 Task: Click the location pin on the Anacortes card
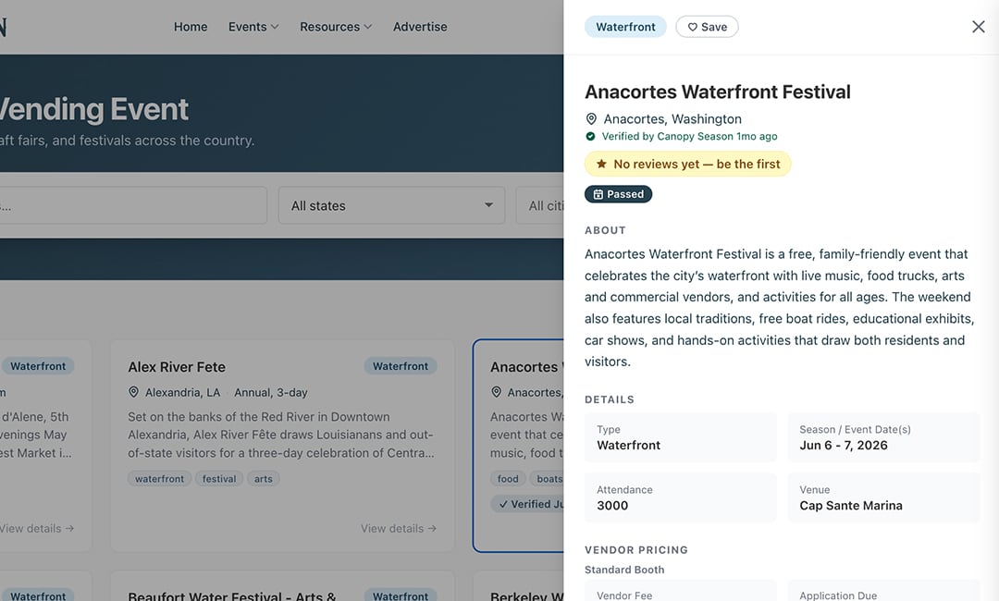point(497,392)
